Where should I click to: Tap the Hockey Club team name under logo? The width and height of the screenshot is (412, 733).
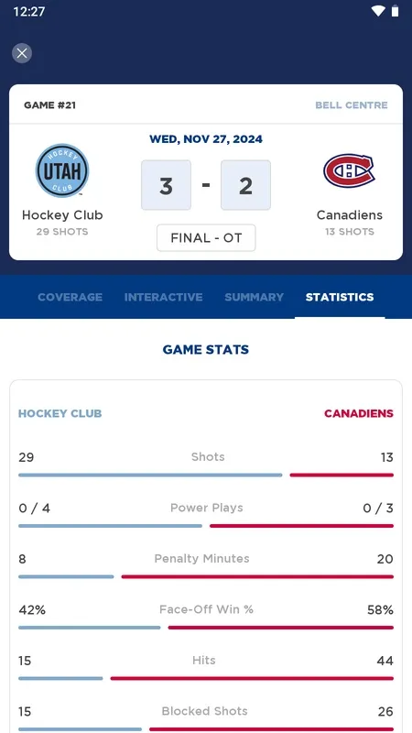[62, 215]
